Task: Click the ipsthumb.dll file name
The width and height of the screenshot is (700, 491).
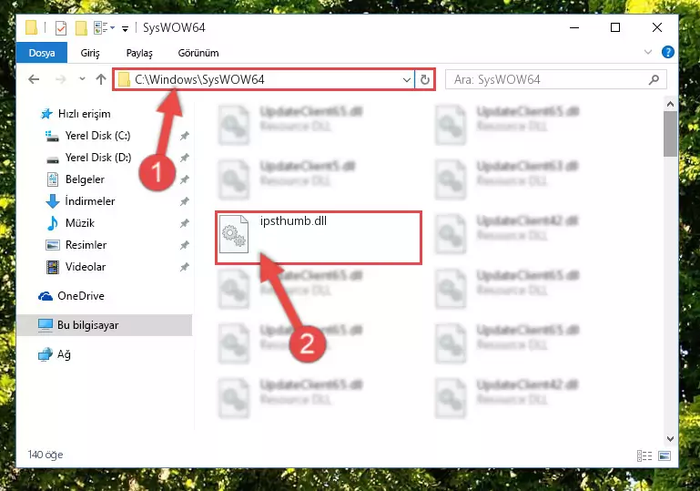Action: tap(293, 220)
